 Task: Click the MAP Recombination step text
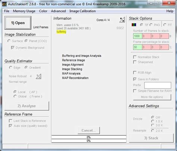[x=75, y=78]
